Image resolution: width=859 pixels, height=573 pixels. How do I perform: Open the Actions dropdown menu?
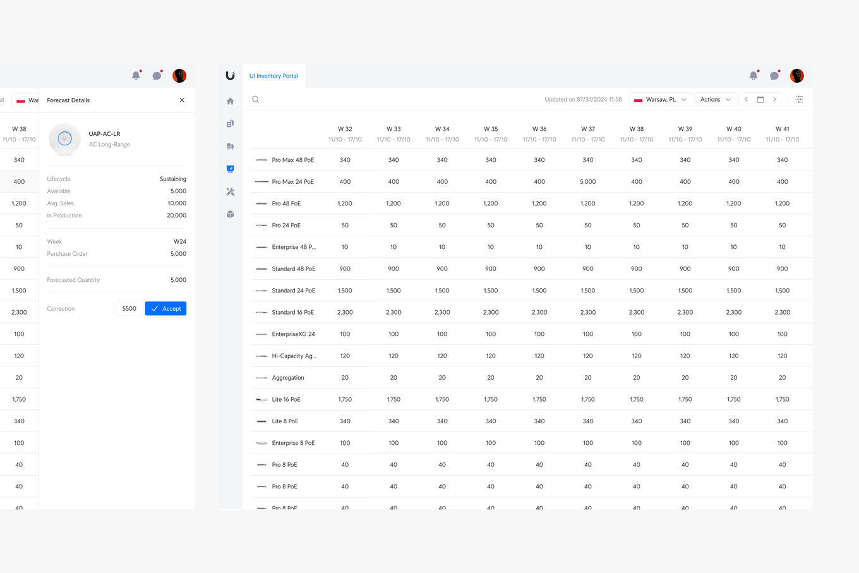[716, 99]
